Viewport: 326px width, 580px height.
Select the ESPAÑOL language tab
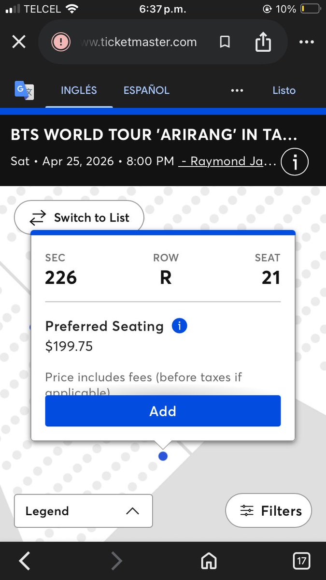pyautogui.click(x=146, y=90)
